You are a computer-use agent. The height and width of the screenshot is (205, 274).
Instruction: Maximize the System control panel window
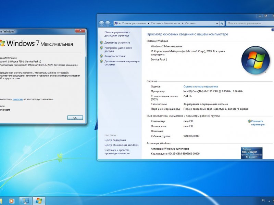pyautogui.click(x=266, y=16)
